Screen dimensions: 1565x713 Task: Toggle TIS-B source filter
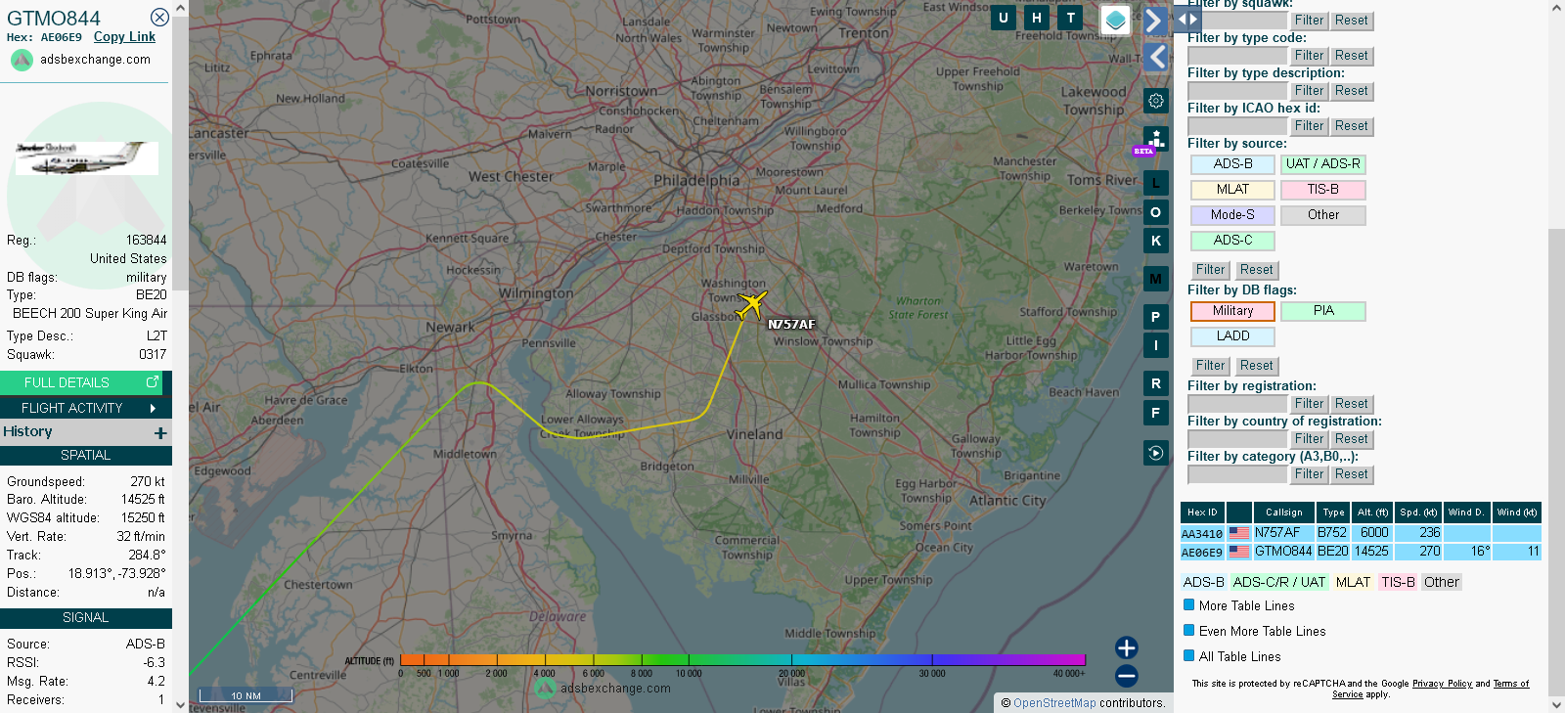pos(1323,190)
